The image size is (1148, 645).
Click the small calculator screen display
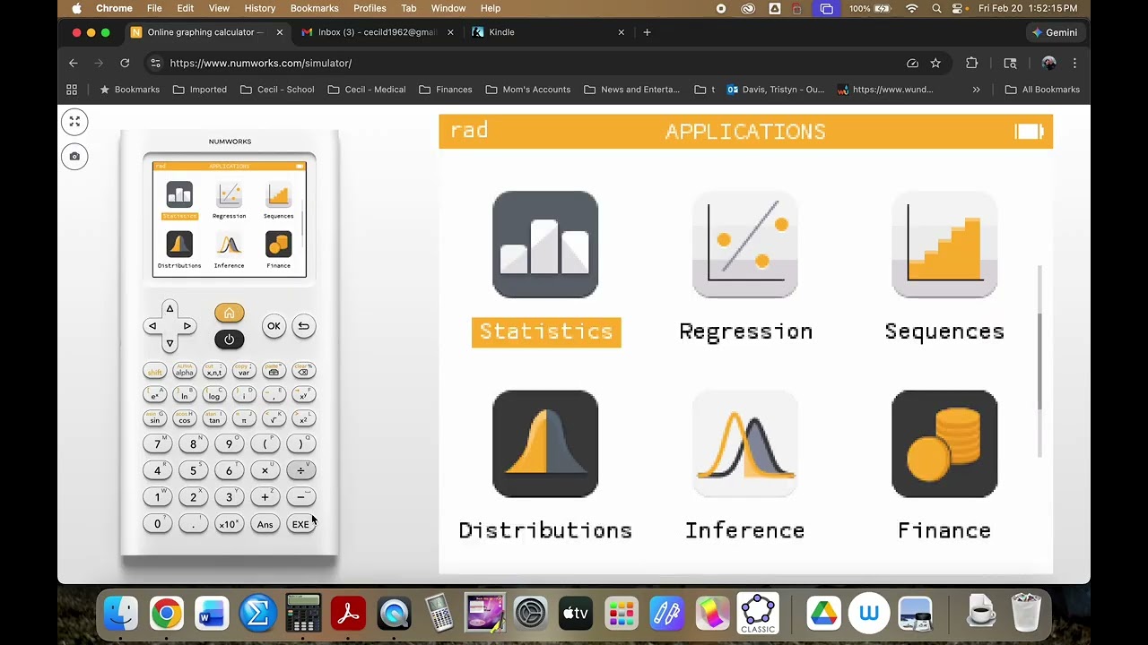(x=229, y=219)
